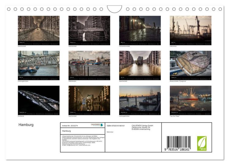Viewport: 229px width, 165px height.
Task: Select the 'ISBN 9783516186161' text
Action: pyautogui.click(x=116, y=126)
